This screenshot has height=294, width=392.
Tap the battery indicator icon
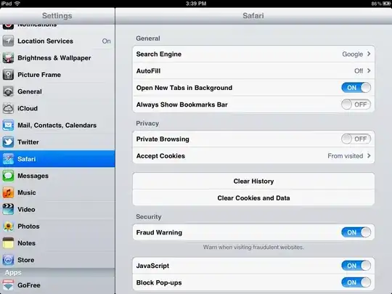click(386, 4)
